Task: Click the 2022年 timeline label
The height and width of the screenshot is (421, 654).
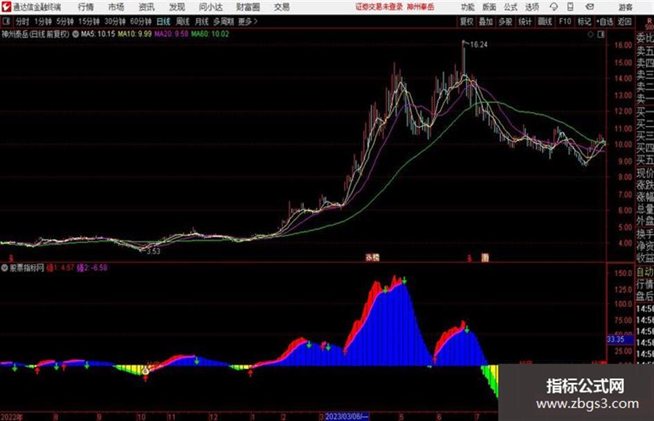Action: pos(12,416)
